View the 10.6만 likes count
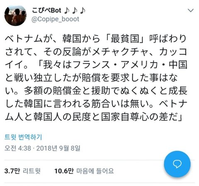199x186 pixels. (64, 171)
